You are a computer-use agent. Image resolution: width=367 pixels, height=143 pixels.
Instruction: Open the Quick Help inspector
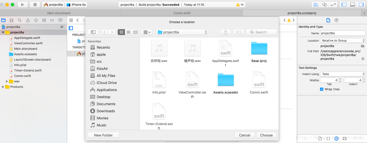pos(336,20)
